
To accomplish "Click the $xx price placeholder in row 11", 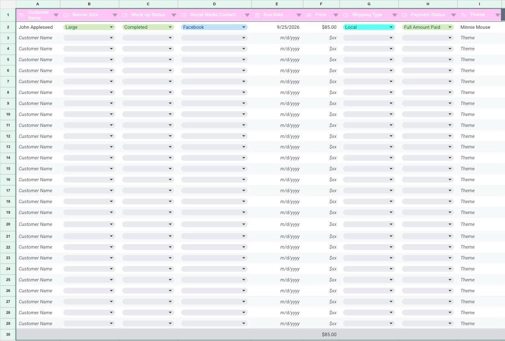I will (x=333, y=125).
